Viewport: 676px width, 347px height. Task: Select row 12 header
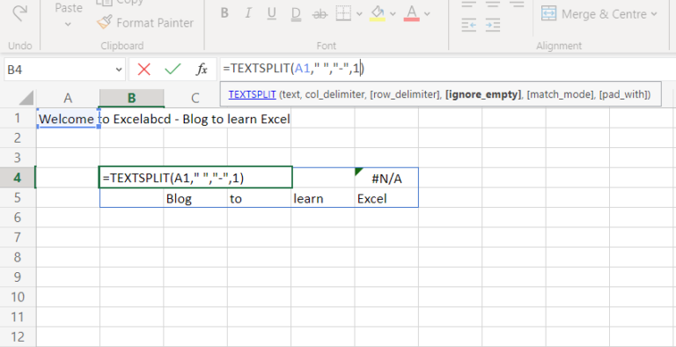pyautogui.click(x=18, y=336)
